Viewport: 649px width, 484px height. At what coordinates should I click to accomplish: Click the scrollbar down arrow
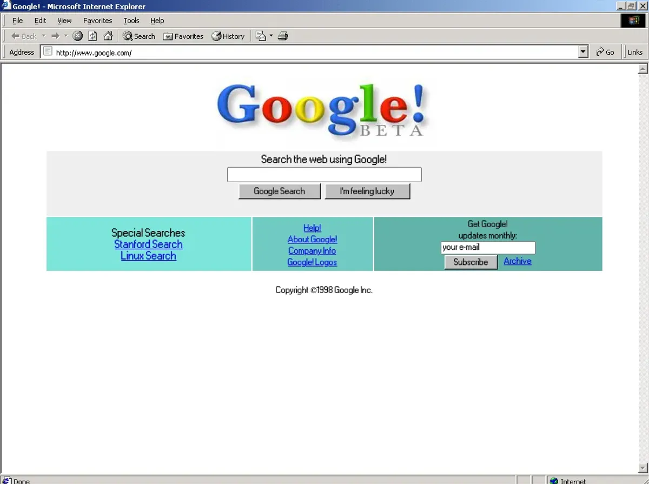(643, 468)
